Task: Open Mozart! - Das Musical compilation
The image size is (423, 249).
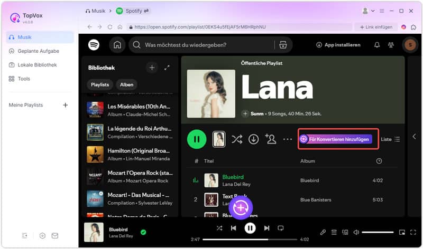Action: (130, 199)
